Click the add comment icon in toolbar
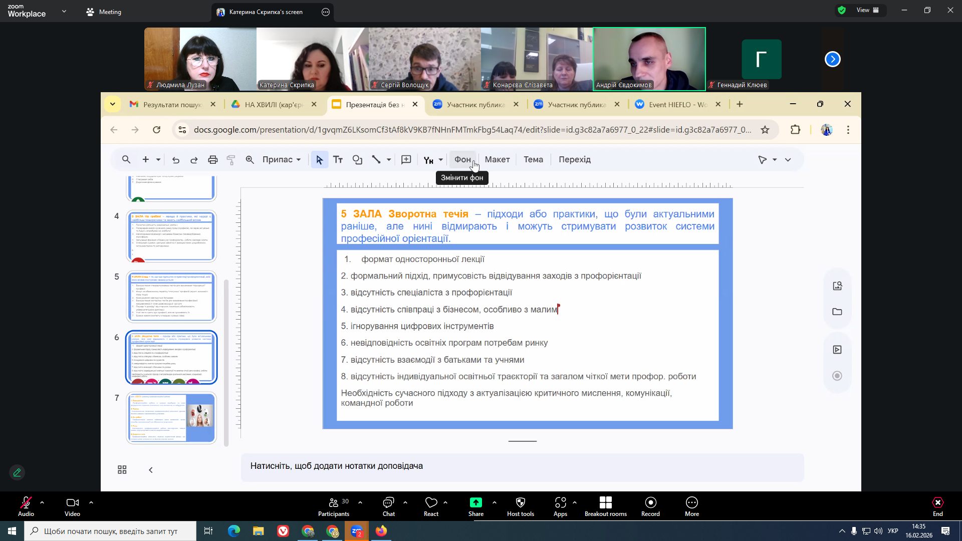962x541 pixels. pos(406,160)
